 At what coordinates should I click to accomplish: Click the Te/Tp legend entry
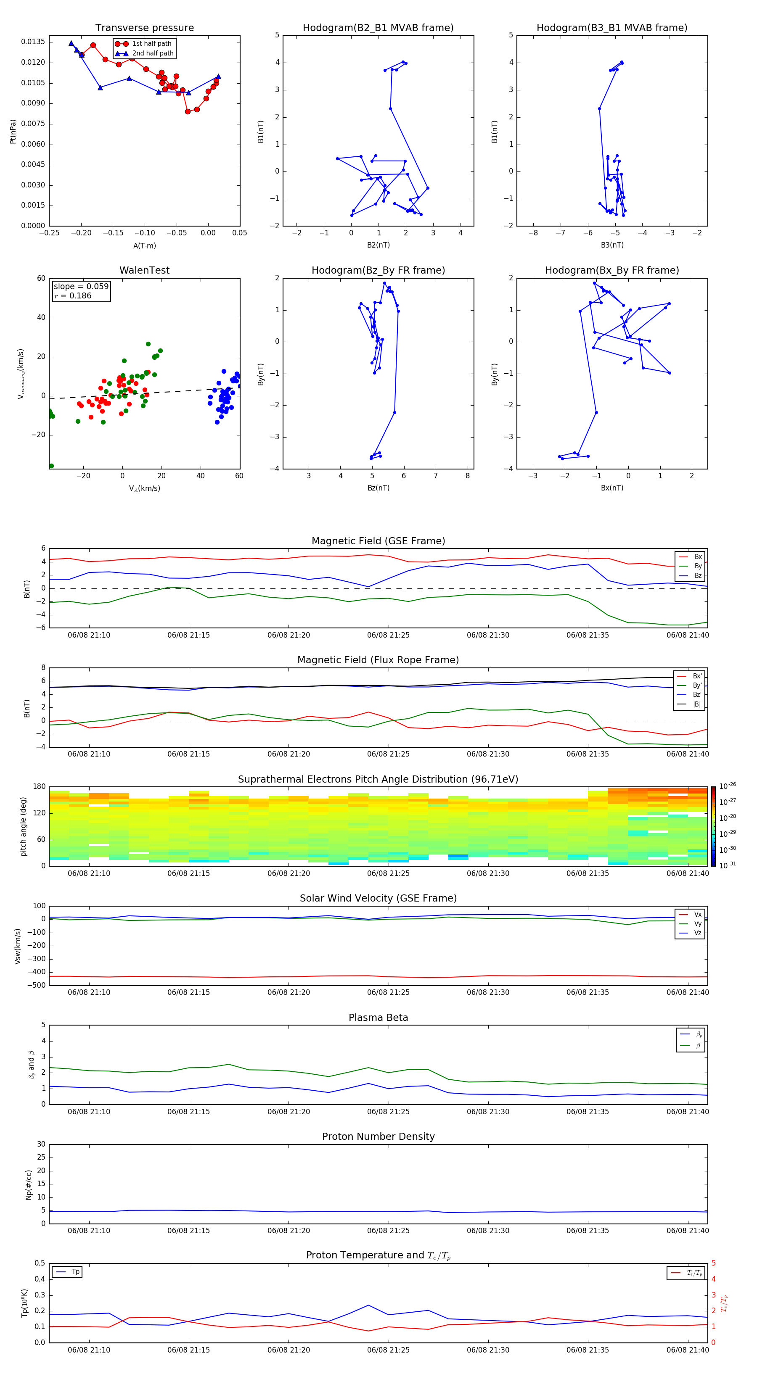click(x=687, y=1273)
